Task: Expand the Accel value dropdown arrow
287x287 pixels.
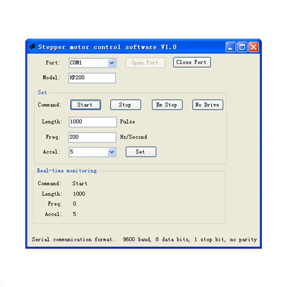Action: (112, 152)
